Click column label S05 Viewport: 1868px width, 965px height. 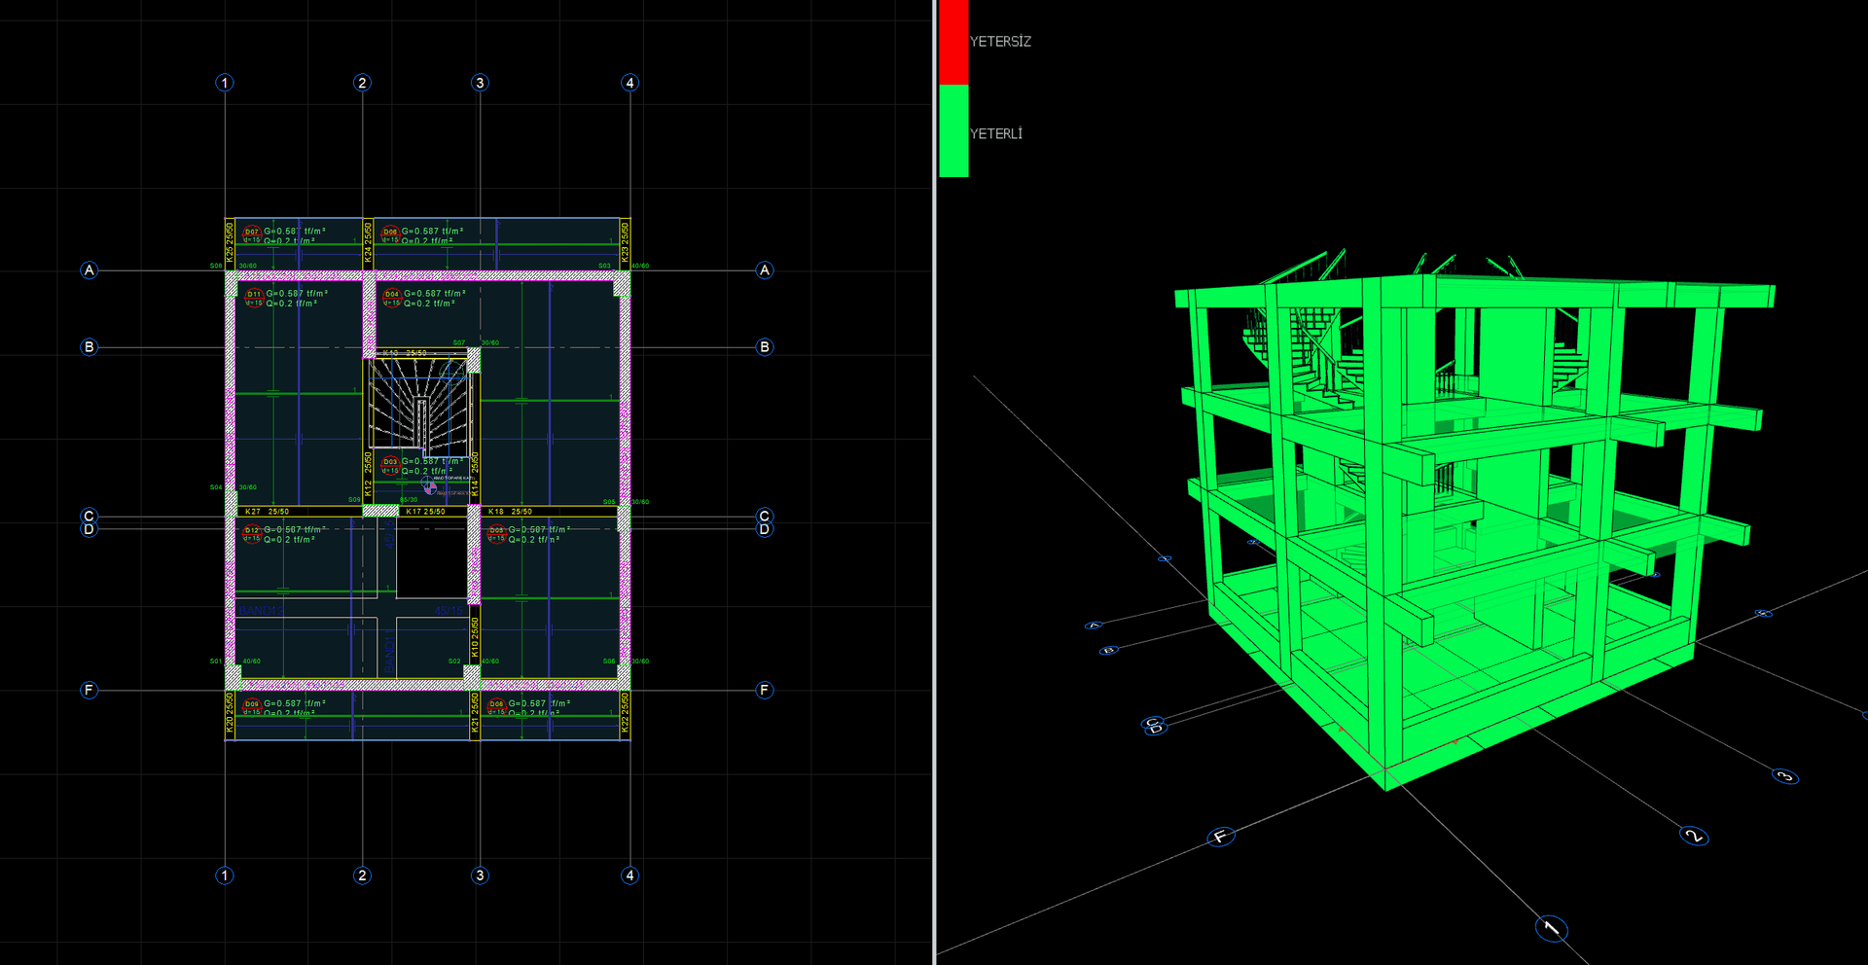click(x=609, y=502)
